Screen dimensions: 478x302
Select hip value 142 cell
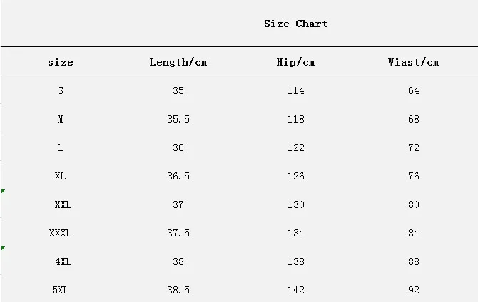coord(295,290)
